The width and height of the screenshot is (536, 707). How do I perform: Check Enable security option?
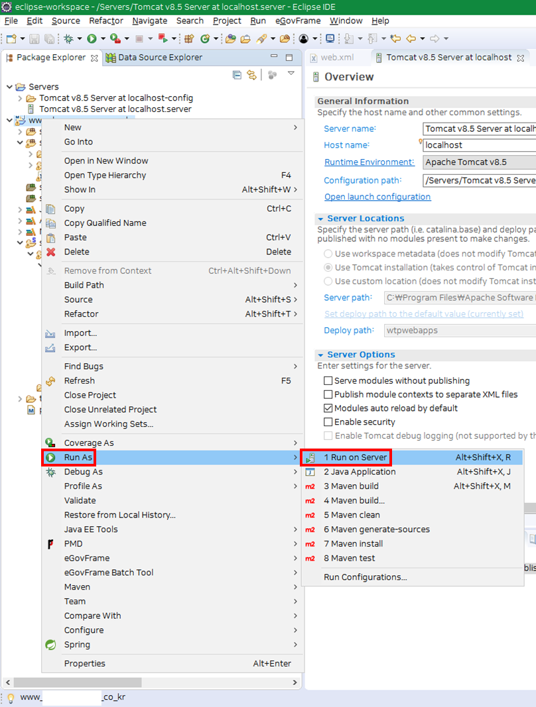(x=328, y=422)
